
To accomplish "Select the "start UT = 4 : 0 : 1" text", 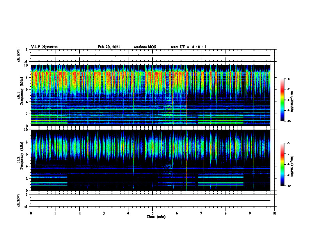I will click(188, 47).
